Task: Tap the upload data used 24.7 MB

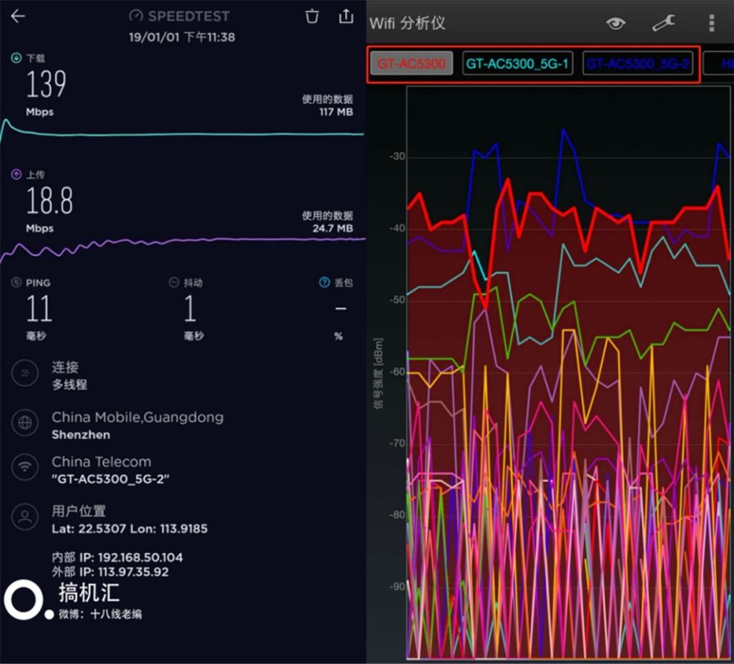Action: click(x=333, y=228)
